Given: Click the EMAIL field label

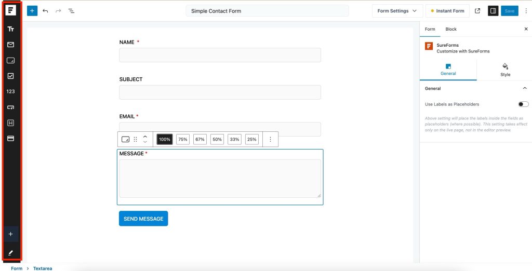Looking at the screenshot, I should coord(127,116).
